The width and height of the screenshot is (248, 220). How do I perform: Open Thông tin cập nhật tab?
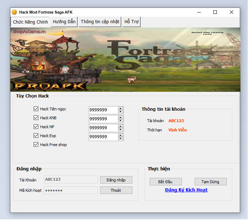(100, 22)
